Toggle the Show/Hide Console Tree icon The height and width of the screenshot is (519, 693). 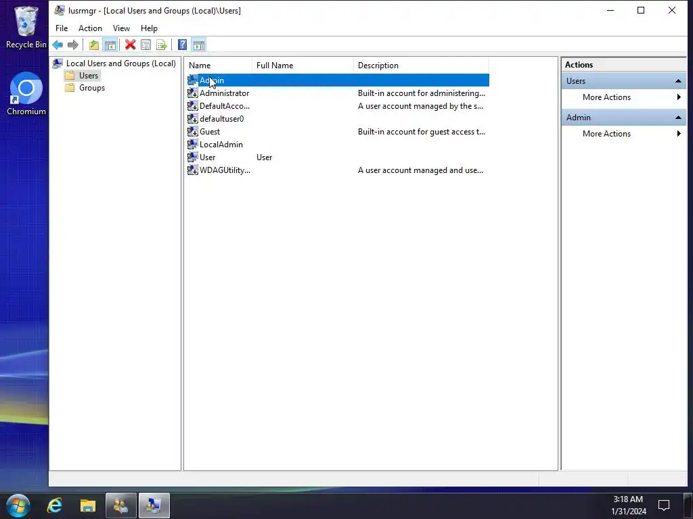[x=110, y=45]
